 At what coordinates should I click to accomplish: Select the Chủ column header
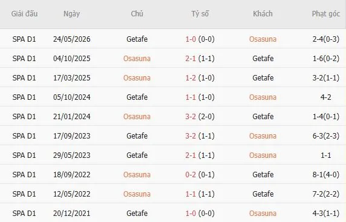(137, 14)
